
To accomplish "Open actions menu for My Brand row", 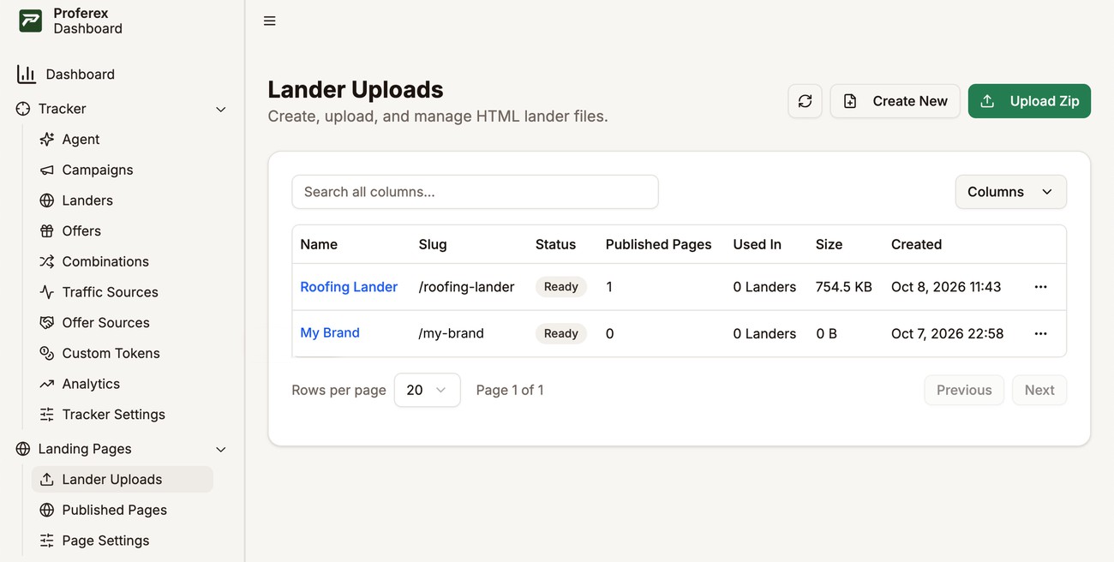I will (1040, 333).
